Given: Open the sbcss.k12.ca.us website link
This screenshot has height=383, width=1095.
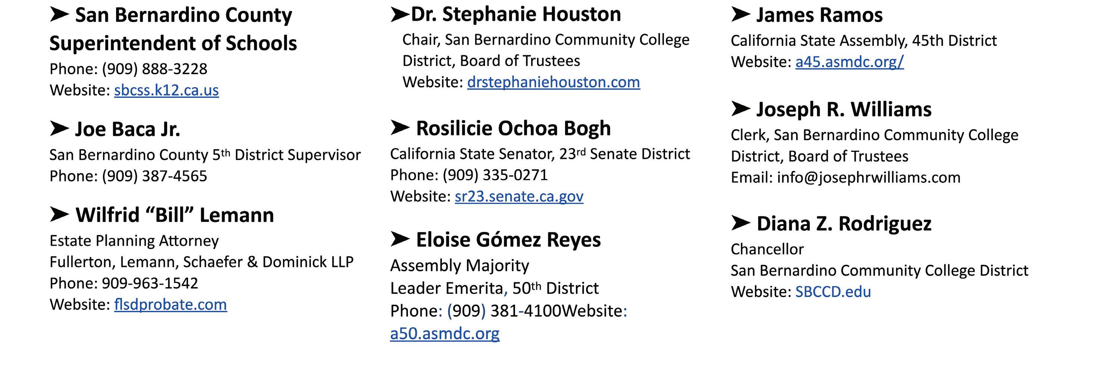Looking at the screenshot, I should [x=166, y=91].
